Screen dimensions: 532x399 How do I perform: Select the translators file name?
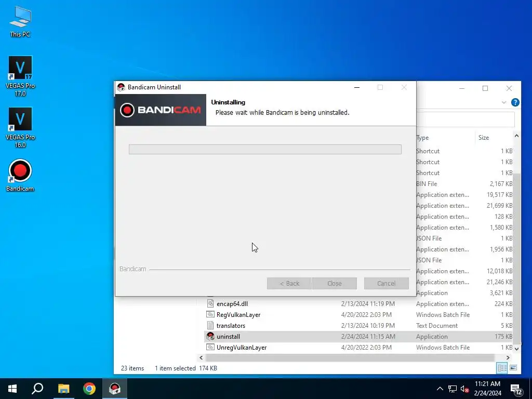pyautogui.click(x=231, y=325)
